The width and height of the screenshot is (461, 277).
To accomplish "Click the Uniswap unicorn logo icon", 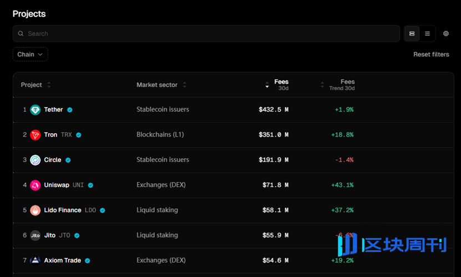I will click(x=36, y=185).
